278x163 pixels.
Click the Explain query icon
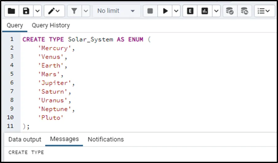(190, 11)
